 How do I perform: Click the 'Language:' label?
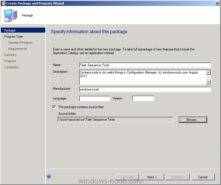(60, 98)
